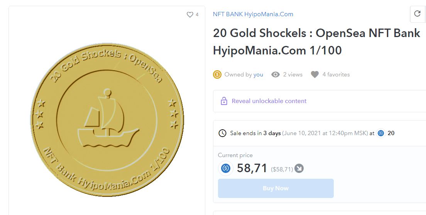Favorite the NFT with the heart outline icon
The image size is (426, 215).
tap(189, 15)
